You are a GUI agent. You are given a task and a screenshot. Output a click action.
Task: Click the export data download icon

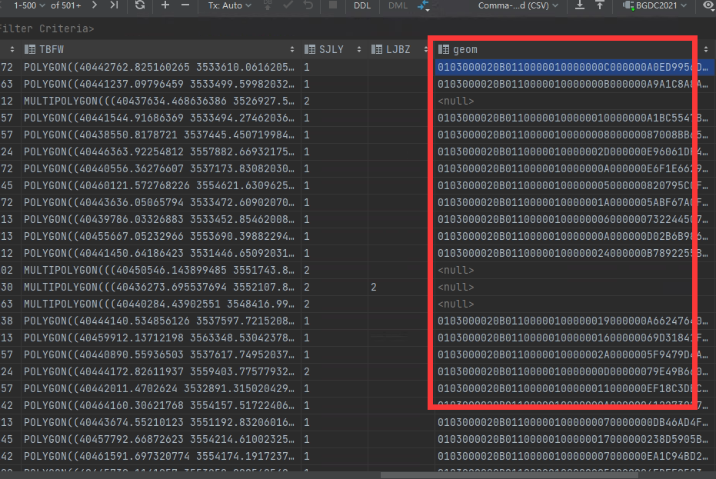(580, 5)
